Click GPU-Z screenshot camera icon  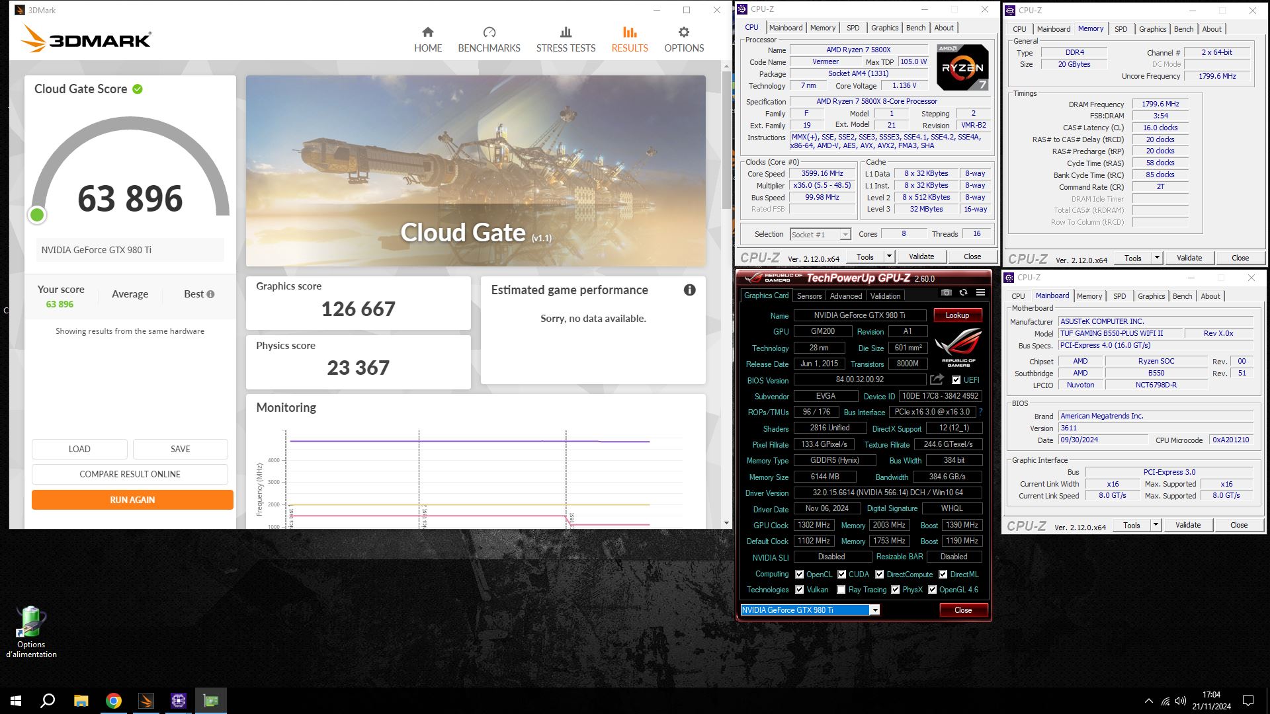pos(947,293)
